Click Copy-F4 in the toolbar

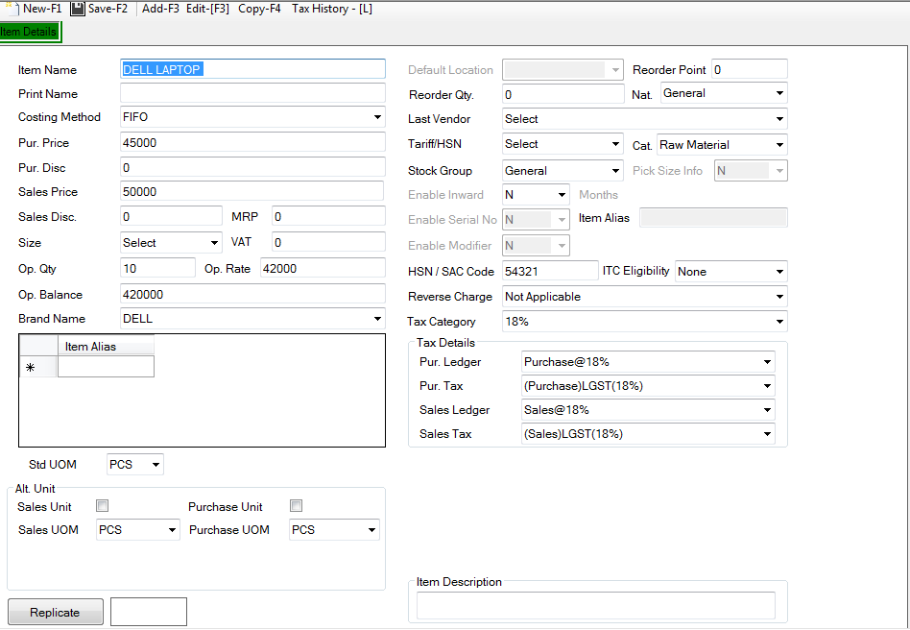(259, 9)
